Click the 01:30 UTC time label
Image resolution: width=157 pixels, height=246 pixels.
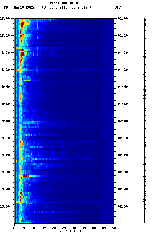pyautogui.click(x=123, y=70)
